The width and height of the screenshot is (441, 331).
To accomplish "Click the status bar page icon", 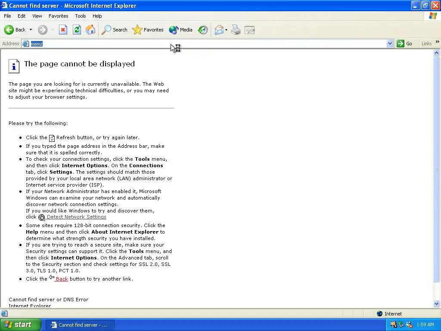I will [x=4, y=314].
